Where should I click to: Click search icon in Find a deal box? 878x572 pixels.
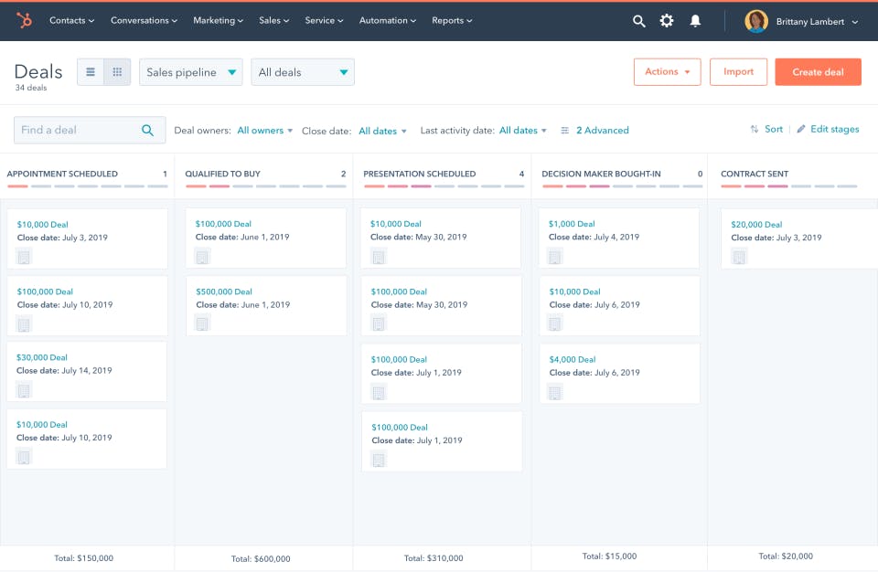pos(147,131)
